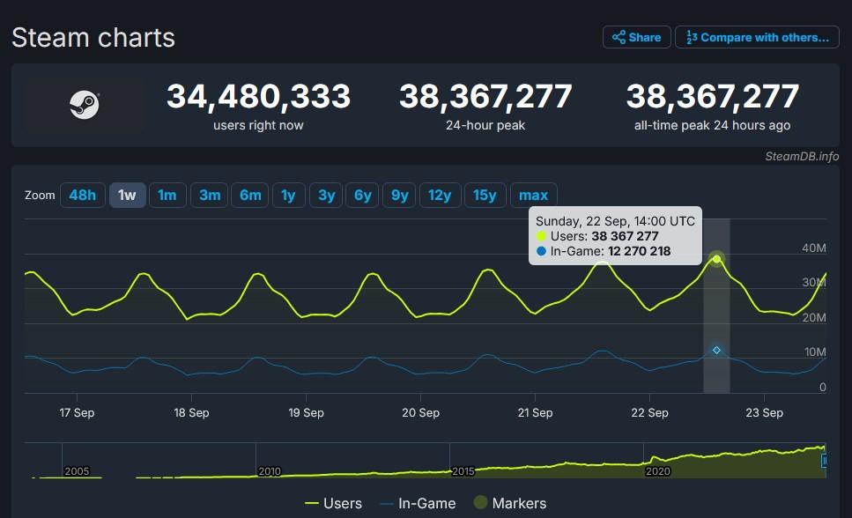Set zoom range to 6y
This screenshot has width=852, height=518.
(x=363, y=195)
